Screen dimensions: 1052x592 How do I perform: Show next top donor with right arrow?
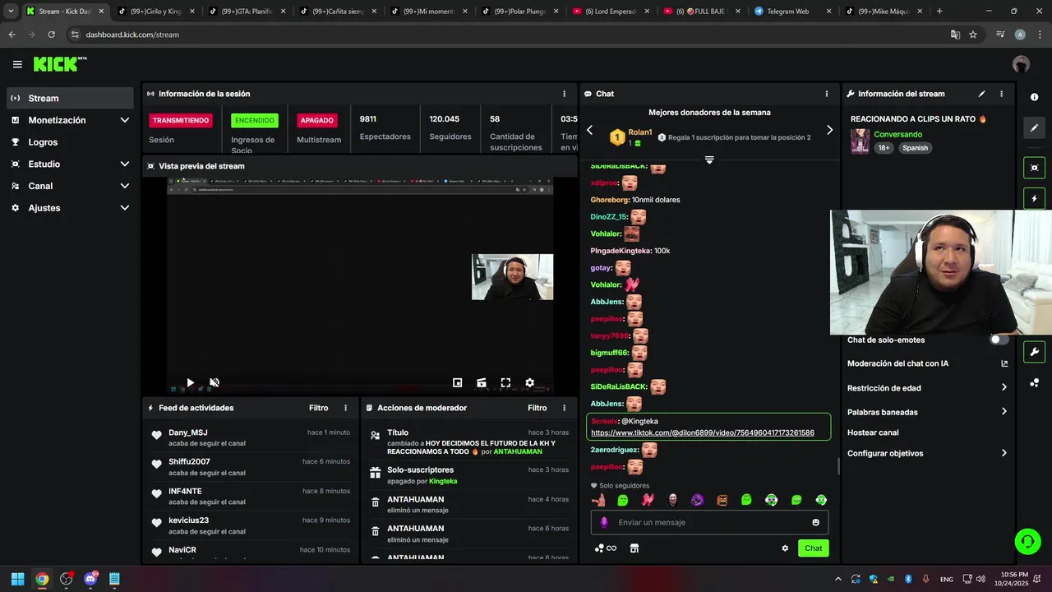[829, 130]
